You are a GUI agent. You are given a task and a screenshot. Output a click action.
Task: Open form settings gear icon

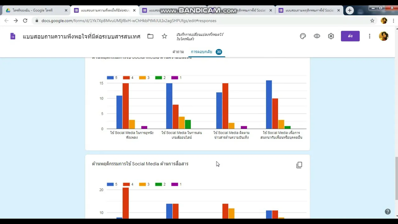[x=331, y=36]
